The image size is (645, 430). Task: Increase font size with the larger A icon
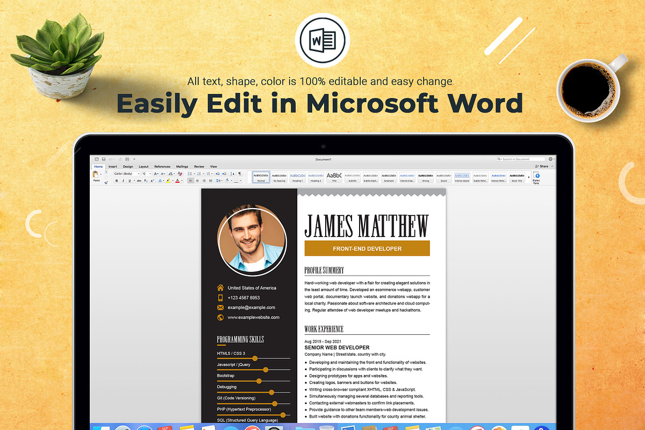(x=156, y=174)
